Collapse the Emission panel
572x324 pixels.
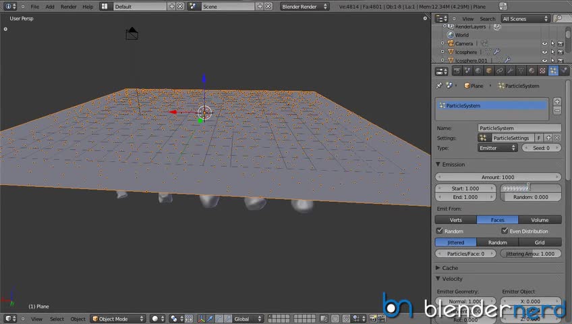[x=438, y=165]
